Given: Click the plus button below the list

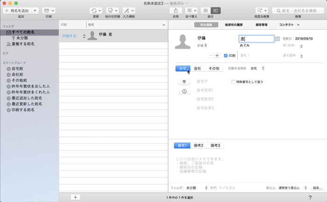Looking at the screenshot, I should 75,197.
